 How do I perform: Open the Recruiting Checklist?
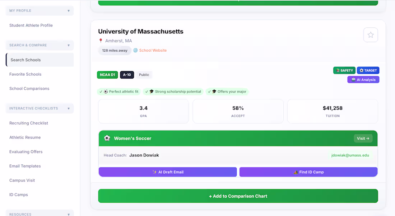pos(28,123)
